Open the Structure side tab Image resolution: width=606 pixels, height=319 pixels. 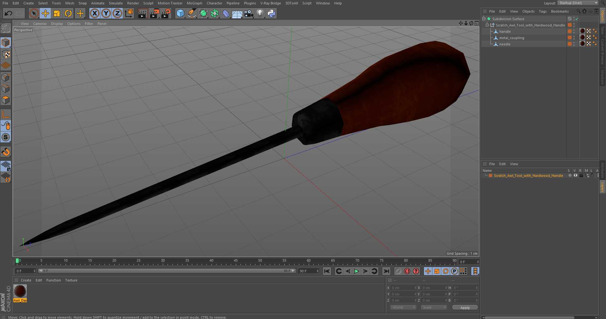pyautogui.click(x=603, y=77)
